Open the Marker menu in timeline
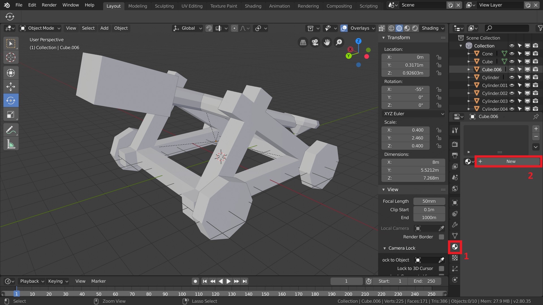The image size is (543, 305). (98, 281)
